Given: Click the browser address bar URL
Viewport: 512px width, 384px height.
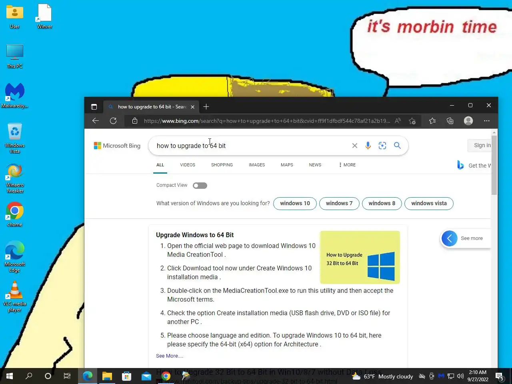Looking at the screenshot, I should pyautogui.click(x=267, y=121).
